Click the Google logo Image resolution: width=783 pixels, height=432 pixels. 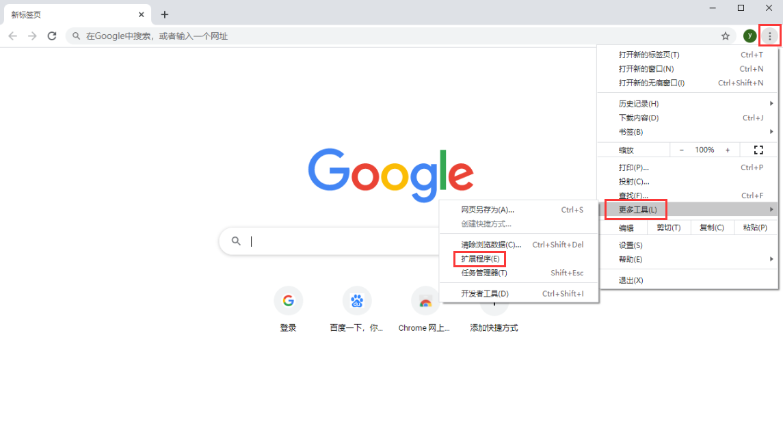[x=391, y=175]
